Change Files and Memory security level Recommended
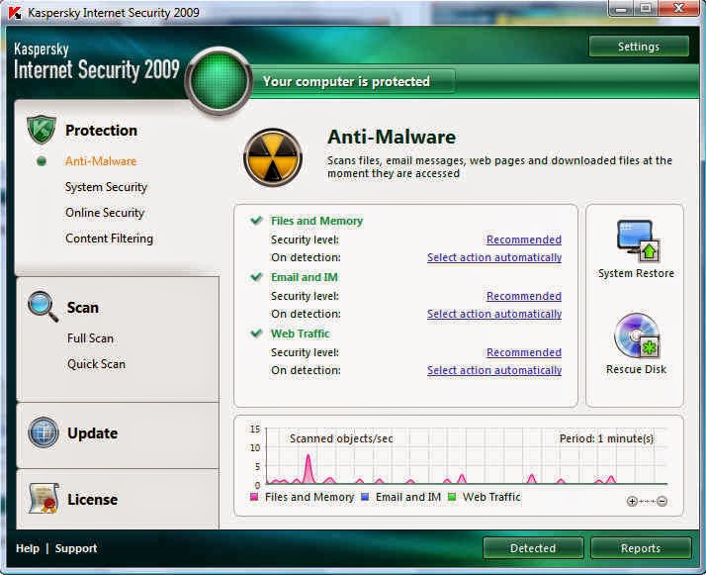The width and height of the screenshot is (706, 575). coord(524,240)
